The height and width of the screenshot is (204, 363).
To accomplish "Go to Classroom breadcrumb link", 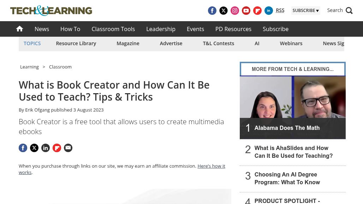I will [60, 67].
